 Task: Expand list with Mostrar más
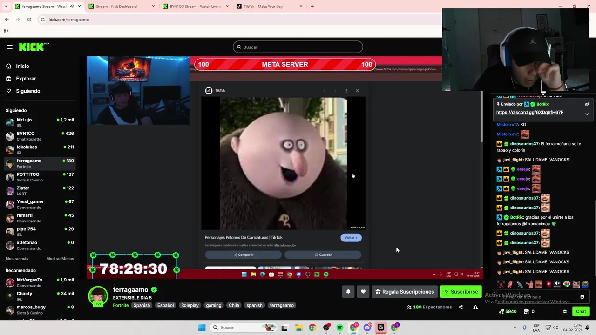17,259
